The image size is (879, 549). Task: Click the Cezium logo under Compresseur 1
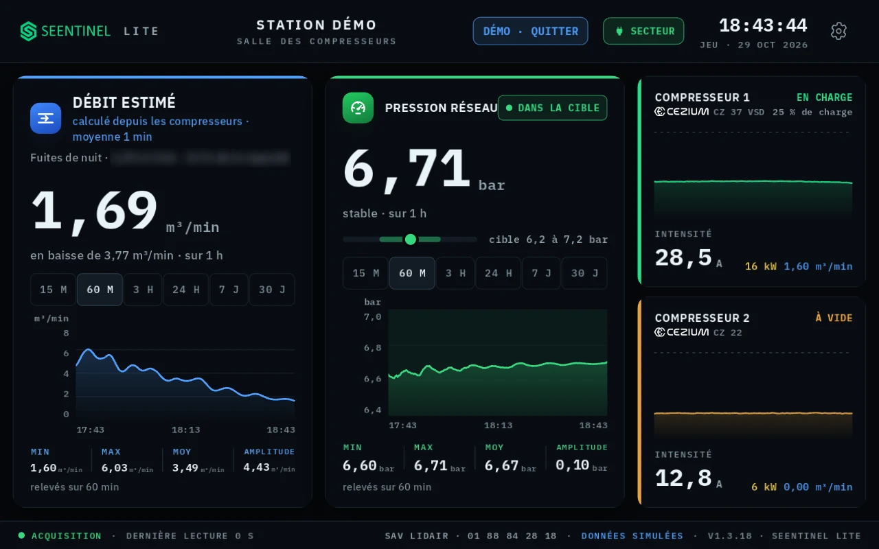[682, 112]
